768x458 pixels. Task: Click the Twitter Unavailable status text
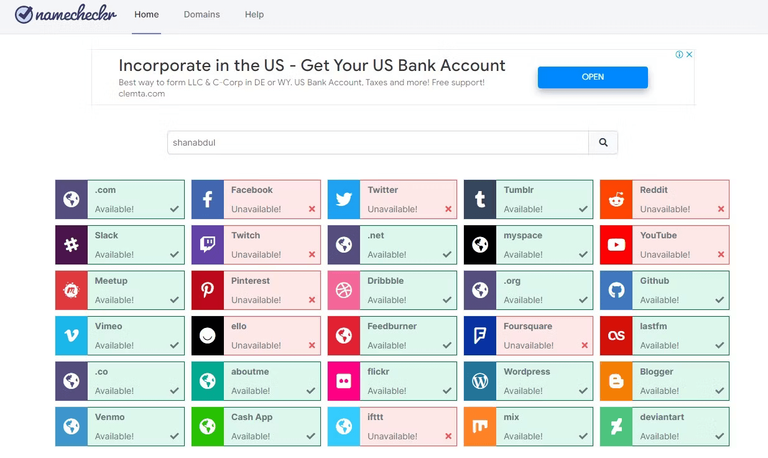coord(392,209)
